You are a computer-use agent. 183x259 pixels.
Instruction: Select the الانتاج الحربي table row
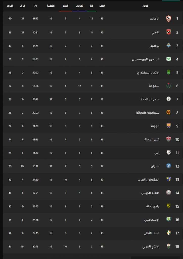click(x=93, y=246)
